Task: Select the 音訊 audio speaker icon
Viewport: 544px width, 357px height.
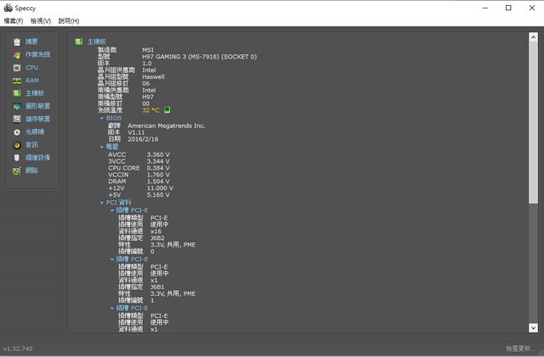Action: point(16,145)
